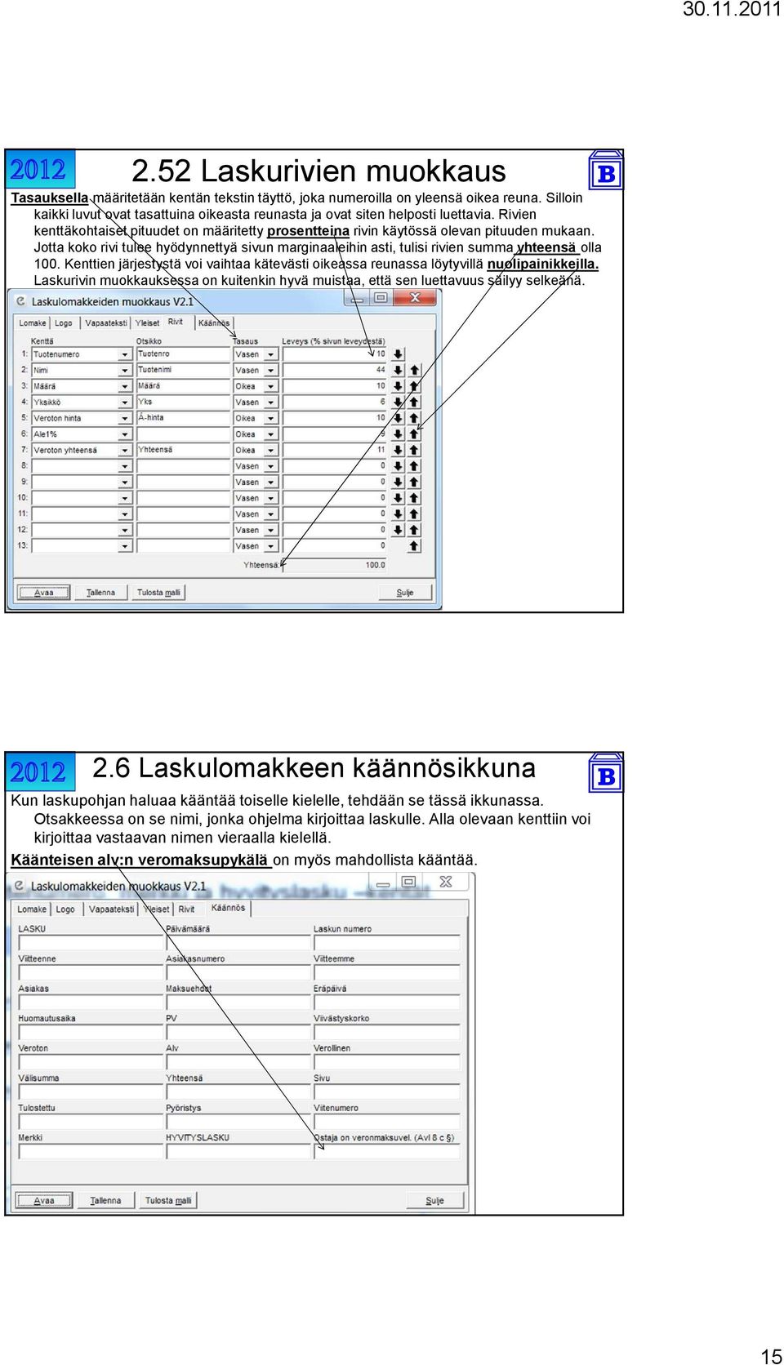The width and height of the screenshot is (784, 1365).
Task: Open the Kenttä dropdown showing Veroton yhteensä
Action: (124, 450)
